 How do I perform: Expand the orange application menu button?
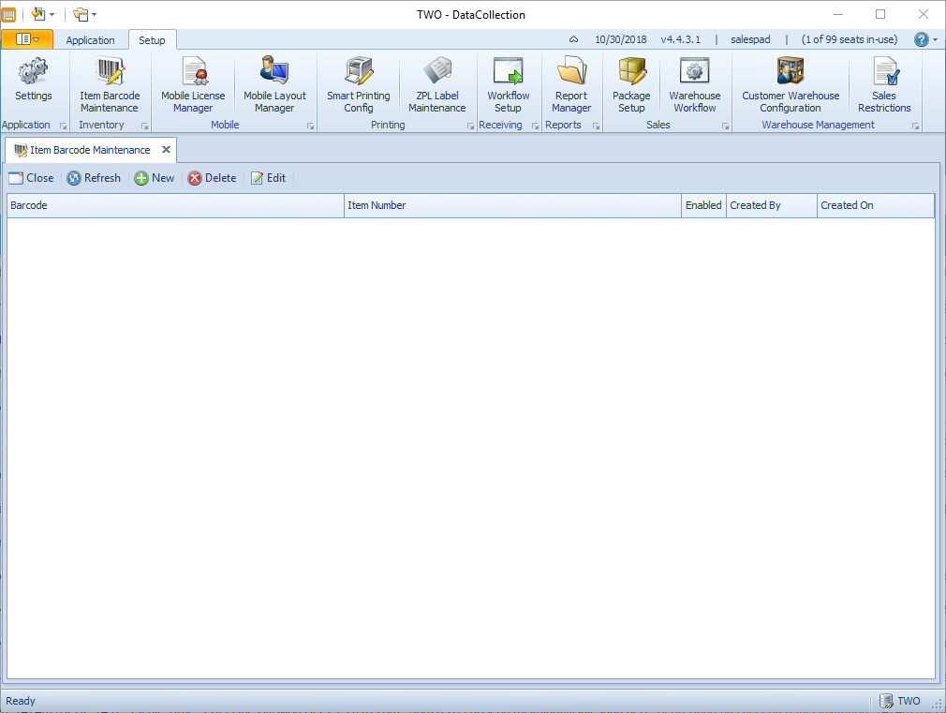tap(27, 39)
